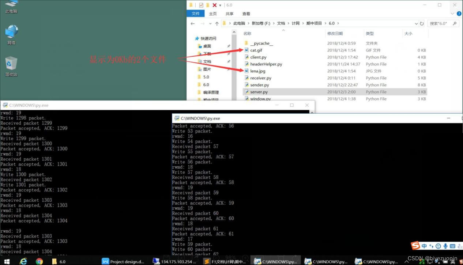The image size is (463, 265).
Task: Launch Chrome from the taskbar
Action: (39, 261)
